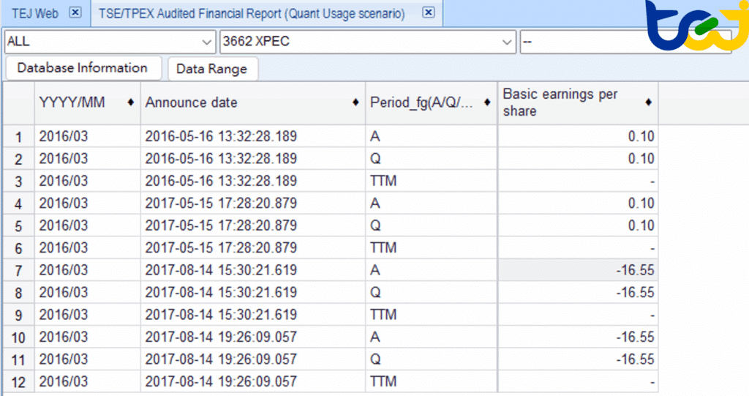Viewport: 749px width, 396px height.
Task: Sort by Announce date column sort icon
Action: 356,102
